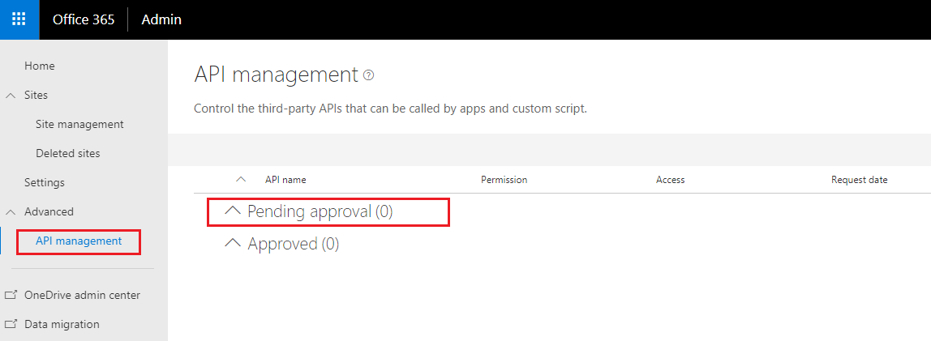Collapse the Pending approval section chevron
931x341 pixels.
tap(233, 211)
